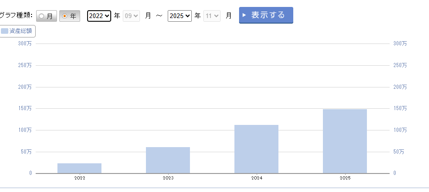Click the 2022 bar in the chart
The width and height of the screenshot is (429, 192).
(x=79, y=168)
